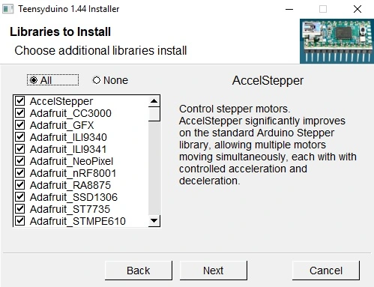Click the library list scroll down arrow

click(154, 220)
